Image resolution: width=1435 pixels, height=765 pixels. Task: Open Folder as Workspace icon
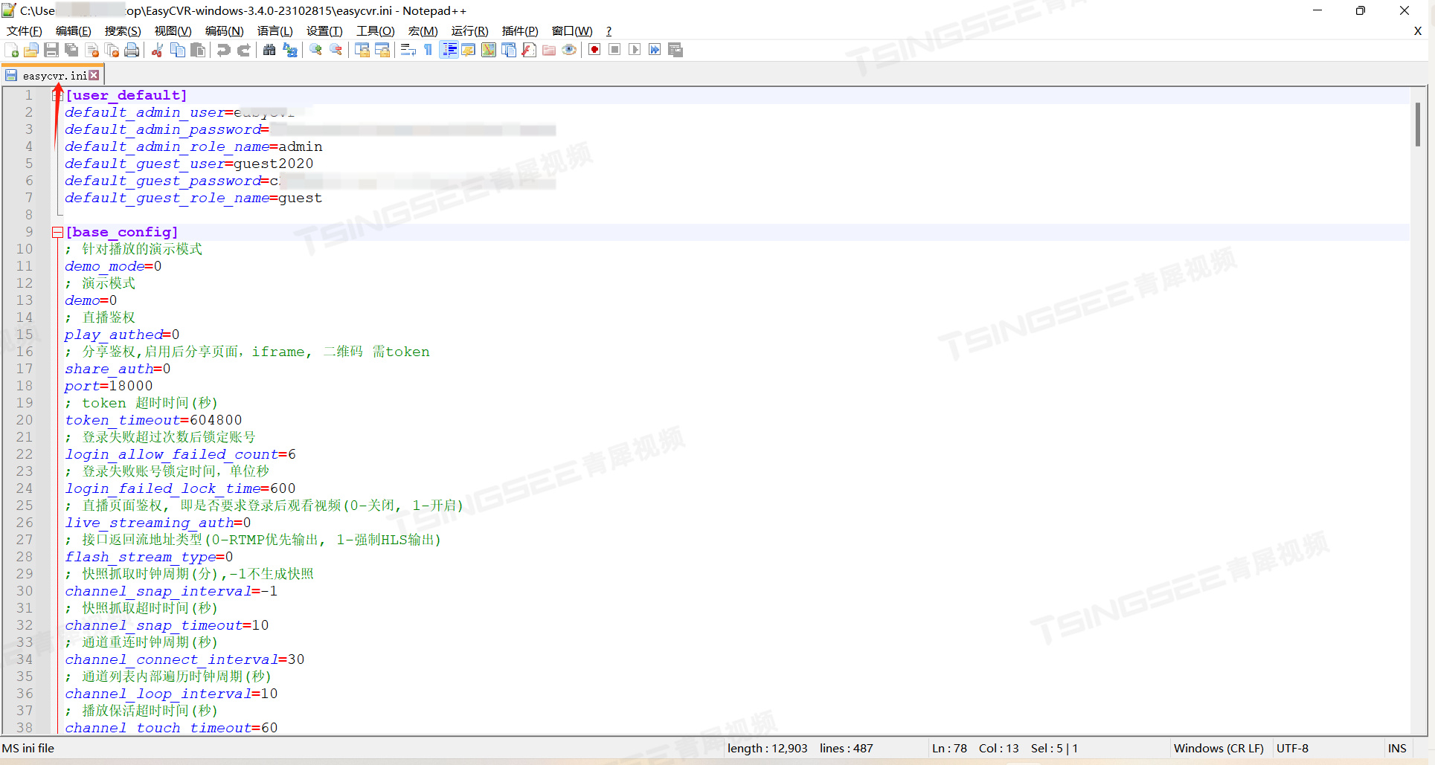tap(549, 50)
